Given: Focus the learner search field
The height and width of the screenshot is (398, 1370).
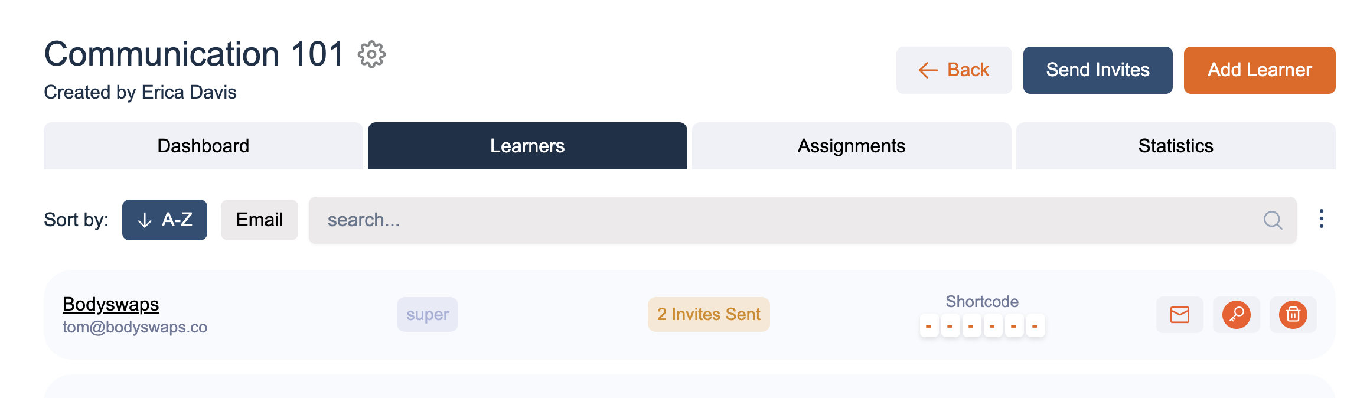Looking at the screenshot, I should pyautogui.click(x=803, y=220).
